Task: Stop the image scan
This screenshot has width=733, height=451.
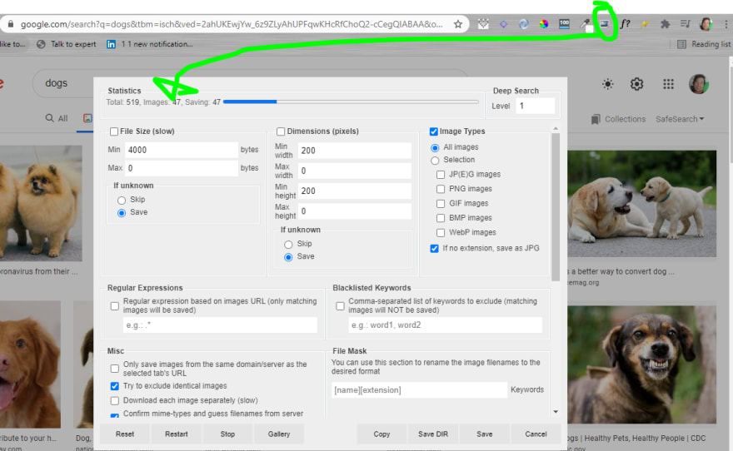Action: tap(227, 434)
